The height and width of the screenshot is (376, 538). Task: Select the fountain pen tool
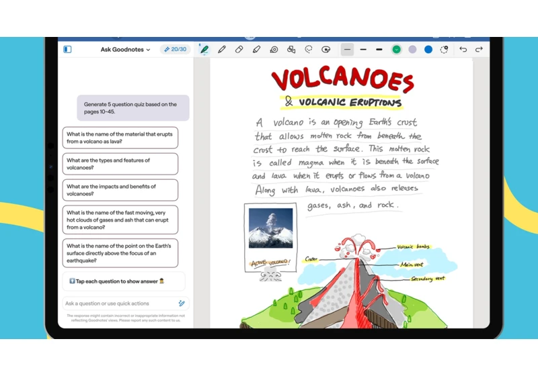pos(204,50)
